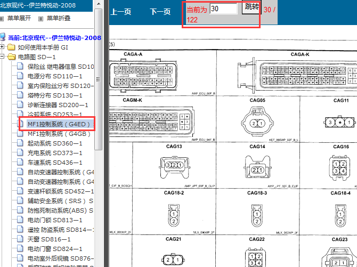Click page icon next to 车速系统 SD436-1
The image size is (357, 267).
click(x=20, y=162)
